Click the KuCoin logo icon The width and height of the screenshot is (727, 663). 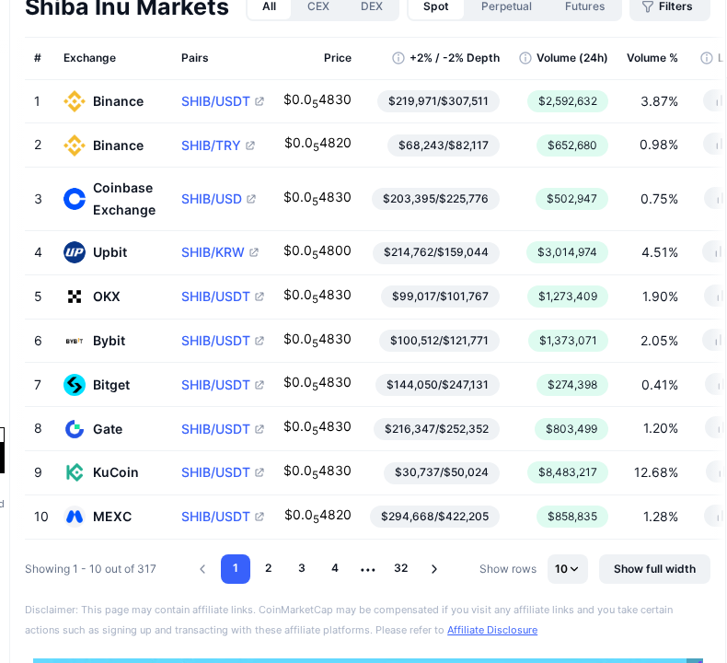[75, 472]
